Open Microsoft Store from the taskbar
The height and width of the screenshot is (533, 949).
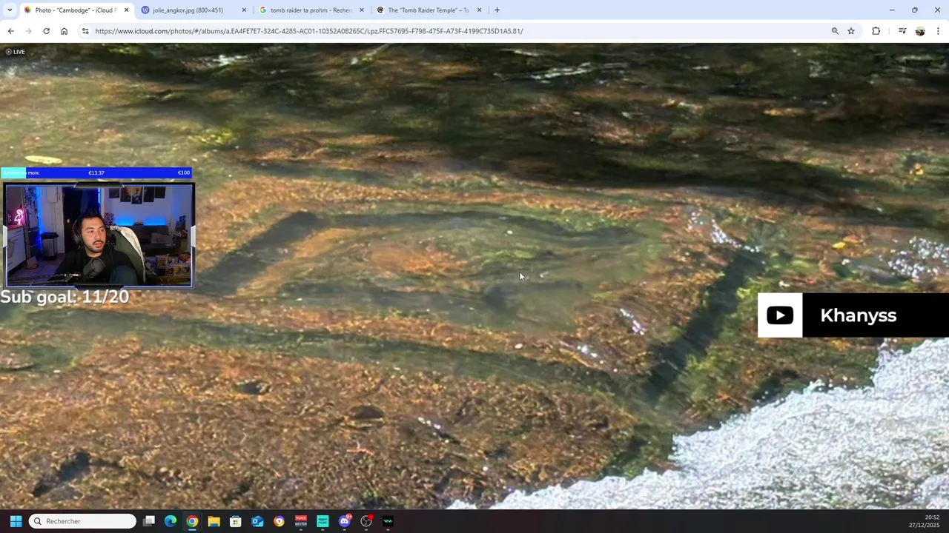pos(236,521)
